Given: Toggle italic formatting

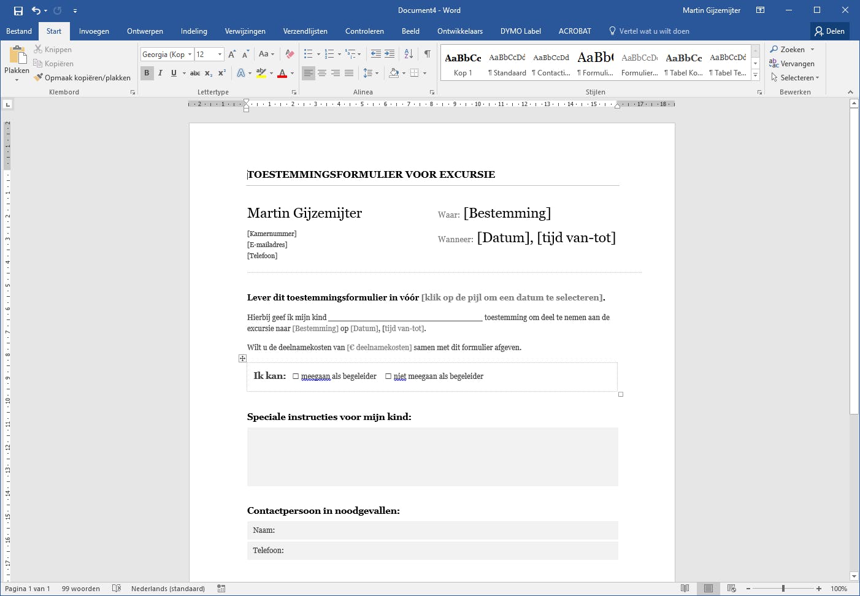Looking at the screenshot, I should [160, 73].
